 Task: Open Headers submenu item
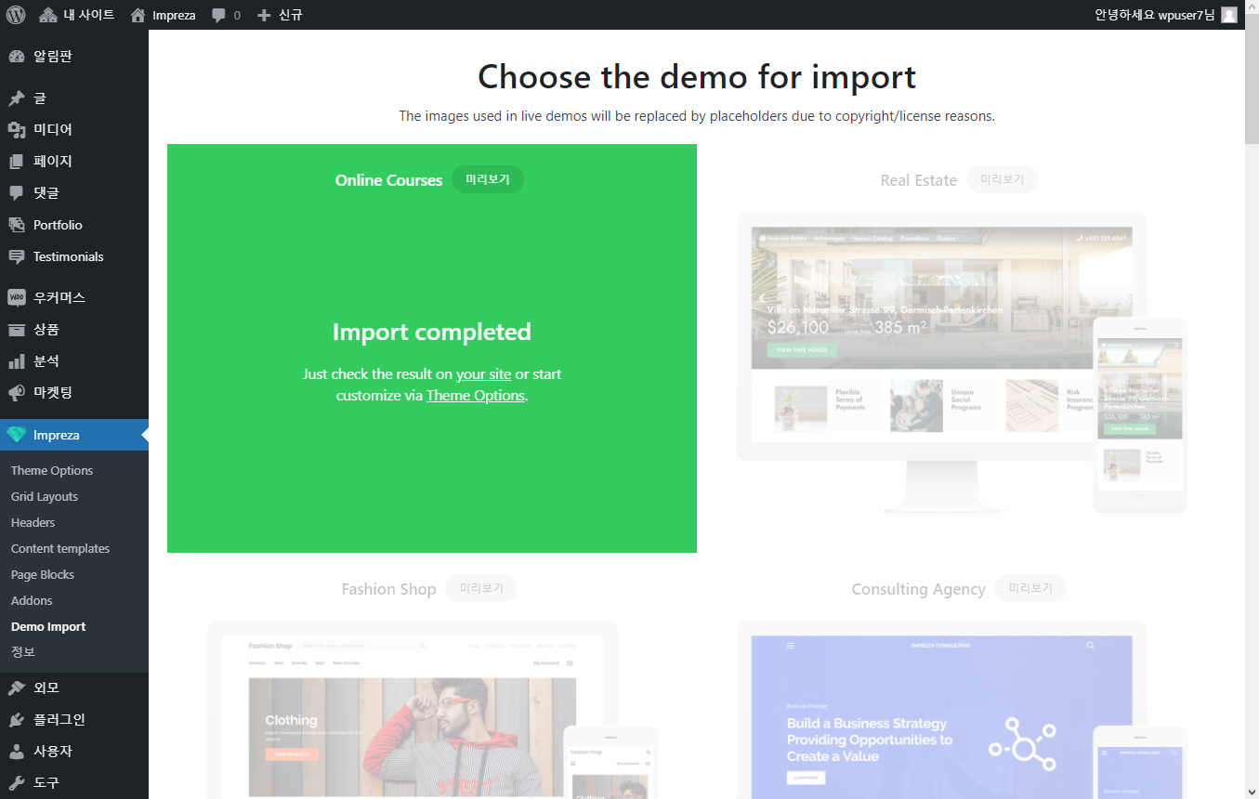click(x=33, y=522)
